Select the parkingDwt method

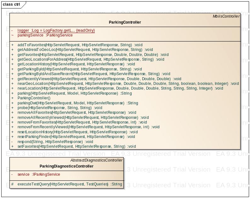click(x=78, y=103)
